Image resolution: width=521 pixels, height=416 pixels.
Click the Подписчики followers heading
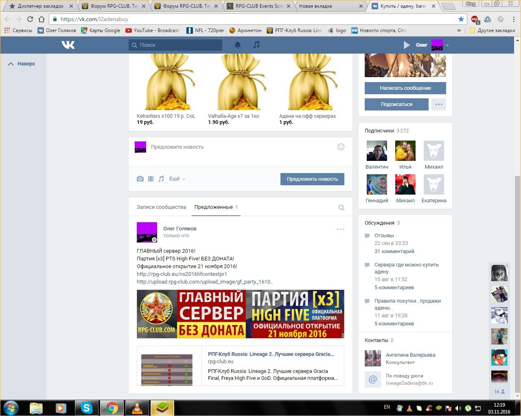coord(379,131)
